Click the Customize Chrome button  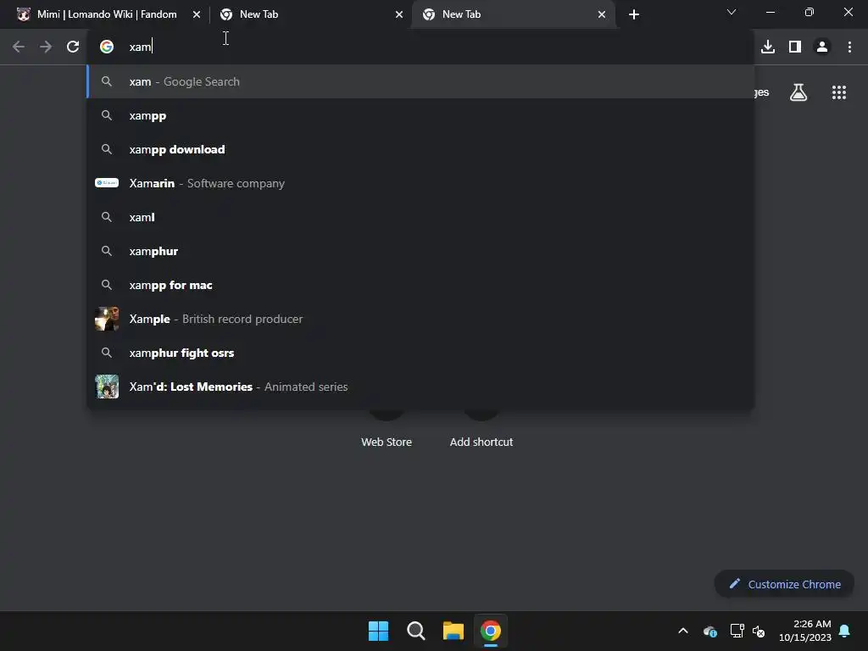click(x=784, y=585)
